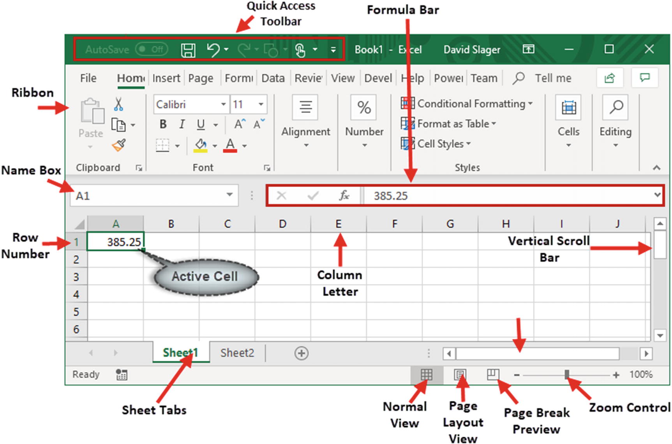Select cell A1 containing 385.25
The width and height of the screenshot is (672, 444).
coord(115,241)
